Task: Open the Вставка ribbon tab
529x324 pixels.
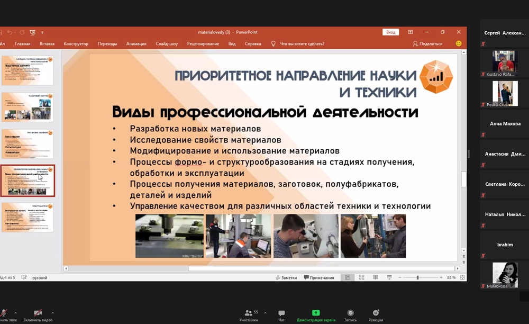Action: [47, 44]
